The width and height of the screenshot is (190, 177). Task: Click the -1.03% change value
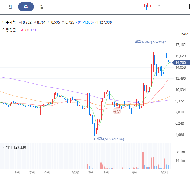click(88, 22)
